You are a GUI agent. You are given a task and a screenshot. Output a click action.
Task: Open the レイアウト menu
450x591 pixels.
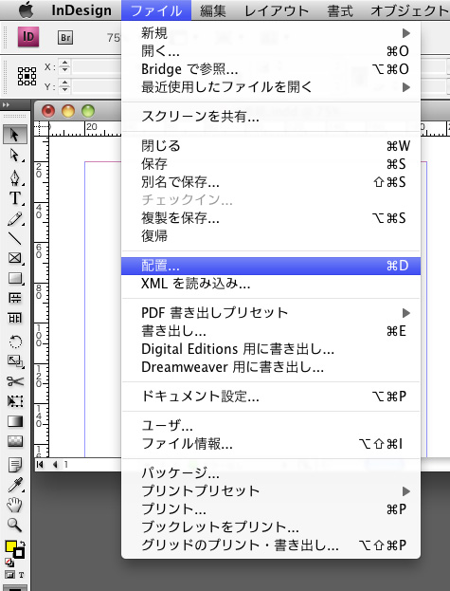277,10
